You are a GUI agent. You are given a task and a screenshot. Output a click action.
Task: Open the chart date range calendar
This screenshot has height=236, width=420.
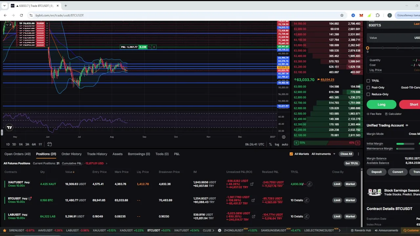pos(49,144)
